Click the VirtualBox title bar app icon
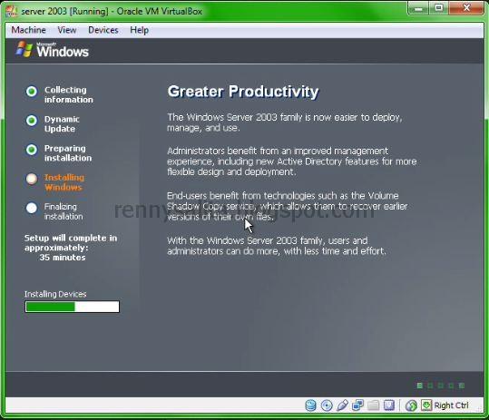 (x=12, y=11)
